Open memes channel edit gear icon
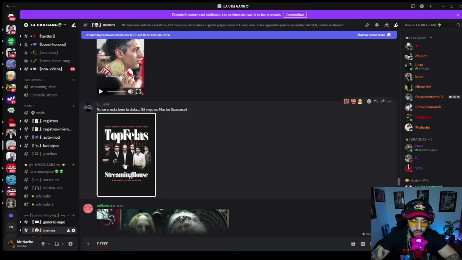The height and width of the screenshot is (260, 462). click(73, 230)
